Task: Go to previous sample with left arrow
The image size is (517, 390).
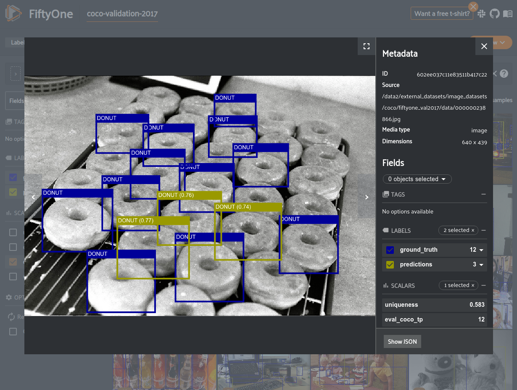Action: [x=34, y=197]
